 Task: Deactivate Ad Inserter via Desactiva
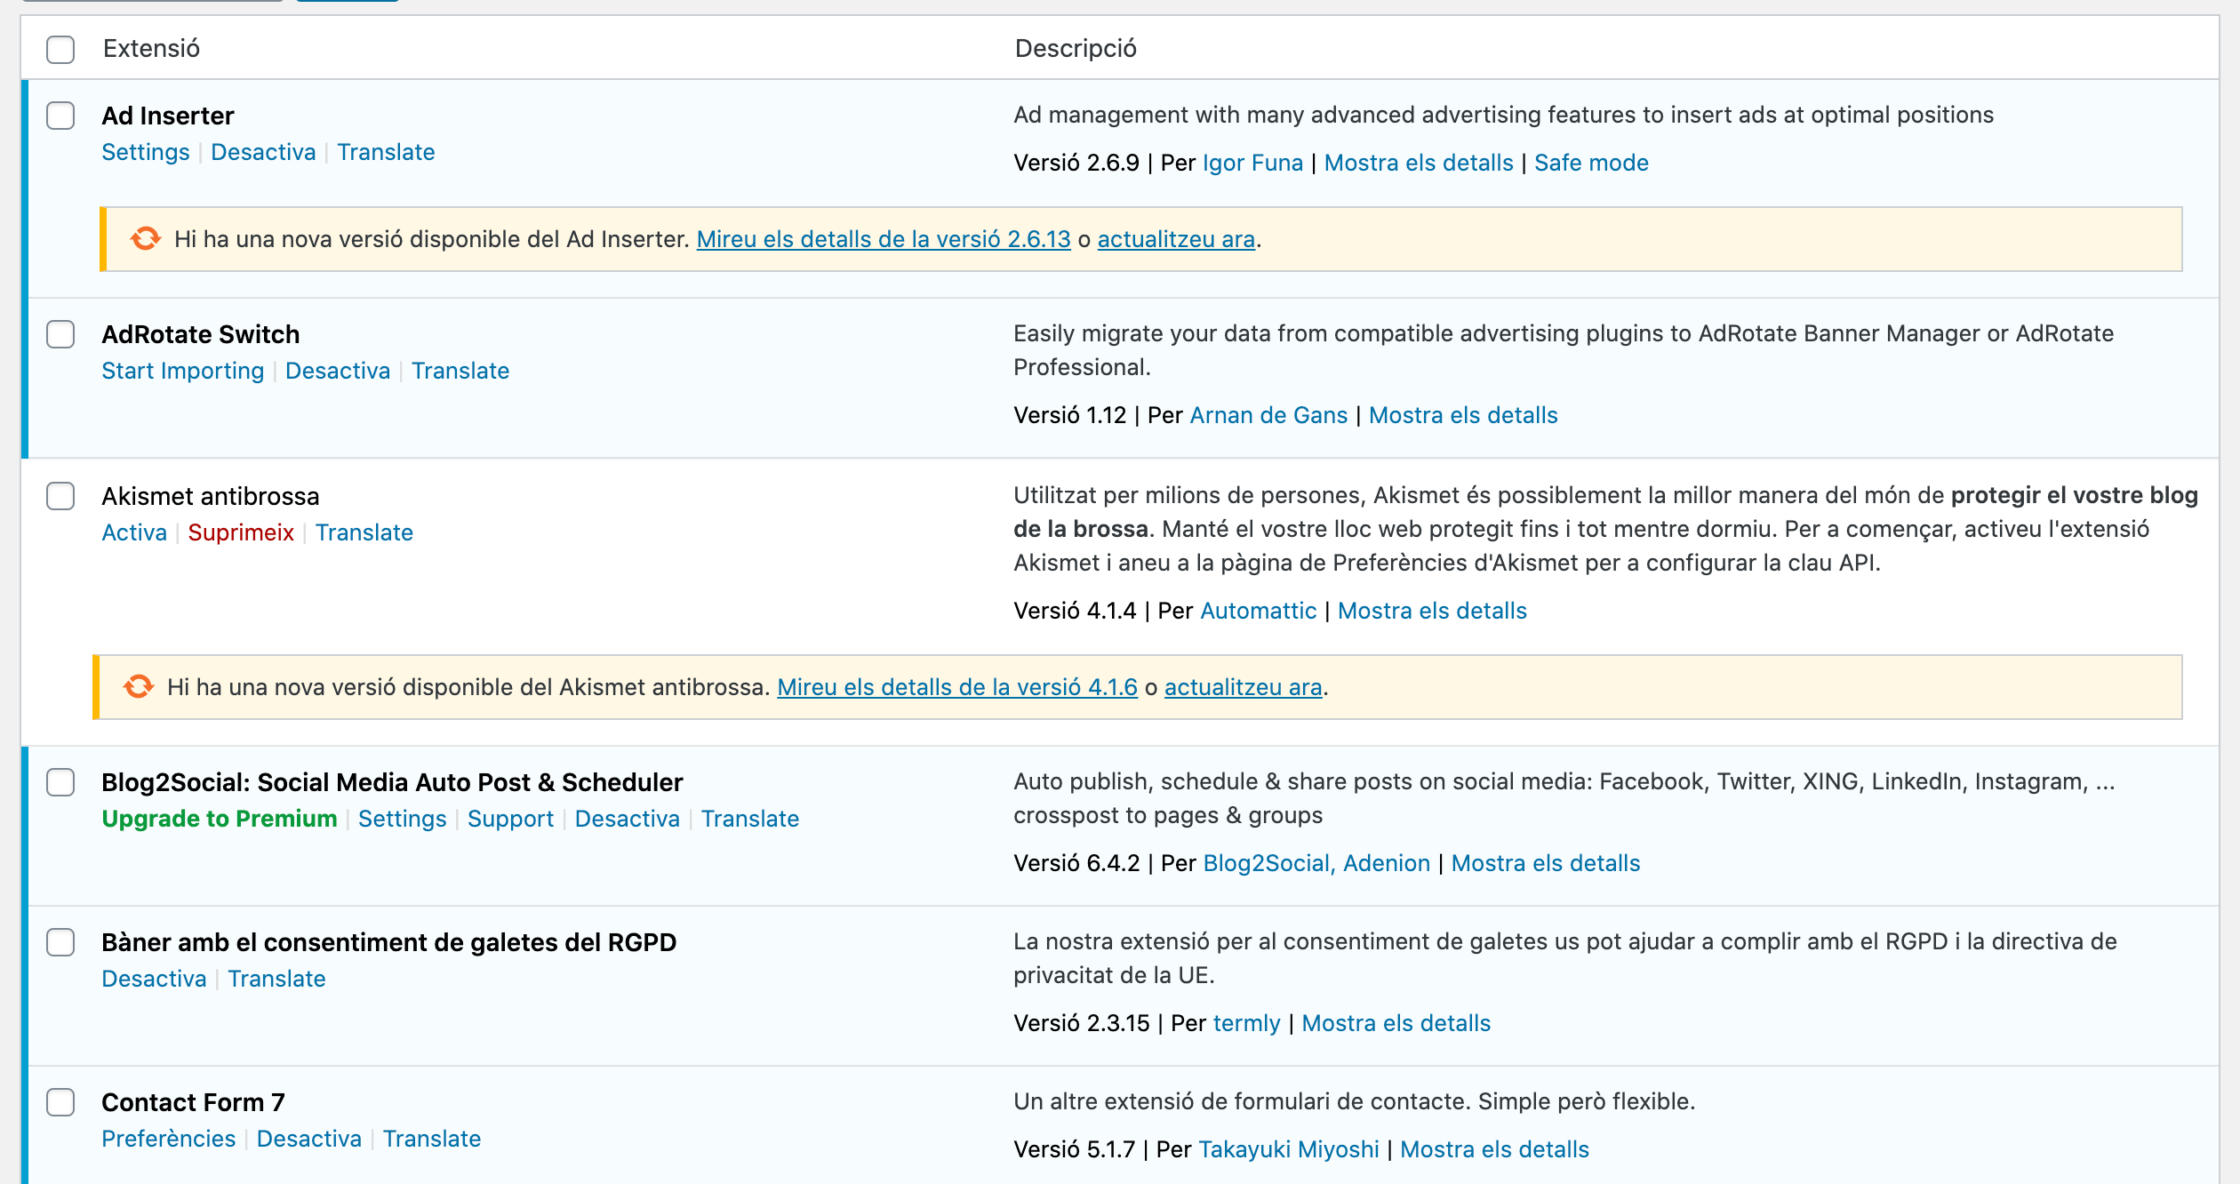point(263,152)
